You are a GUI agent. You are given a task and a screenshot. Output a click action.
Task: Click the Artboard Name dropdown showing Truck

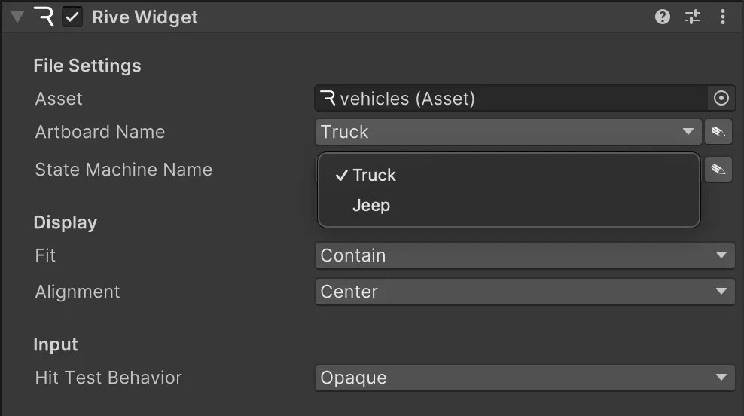point(508,132)
